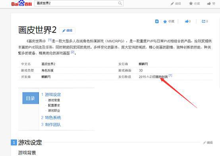220x156 pixels.
Task: Click the blue add icon beside 收藏
Action: (157, 21)
